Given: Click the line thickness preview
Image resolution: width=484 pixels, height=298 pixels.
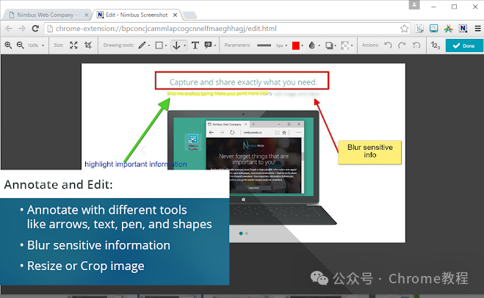Looking at the screenshot, I should (x=264, y=46).
